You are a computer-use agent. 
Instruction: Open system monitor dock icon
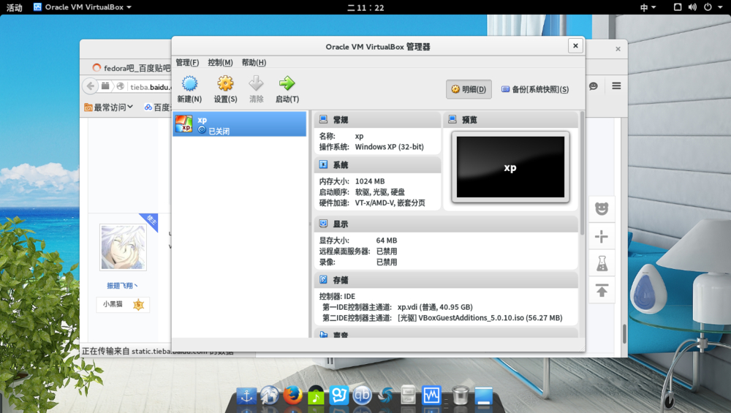coord(431,395)
